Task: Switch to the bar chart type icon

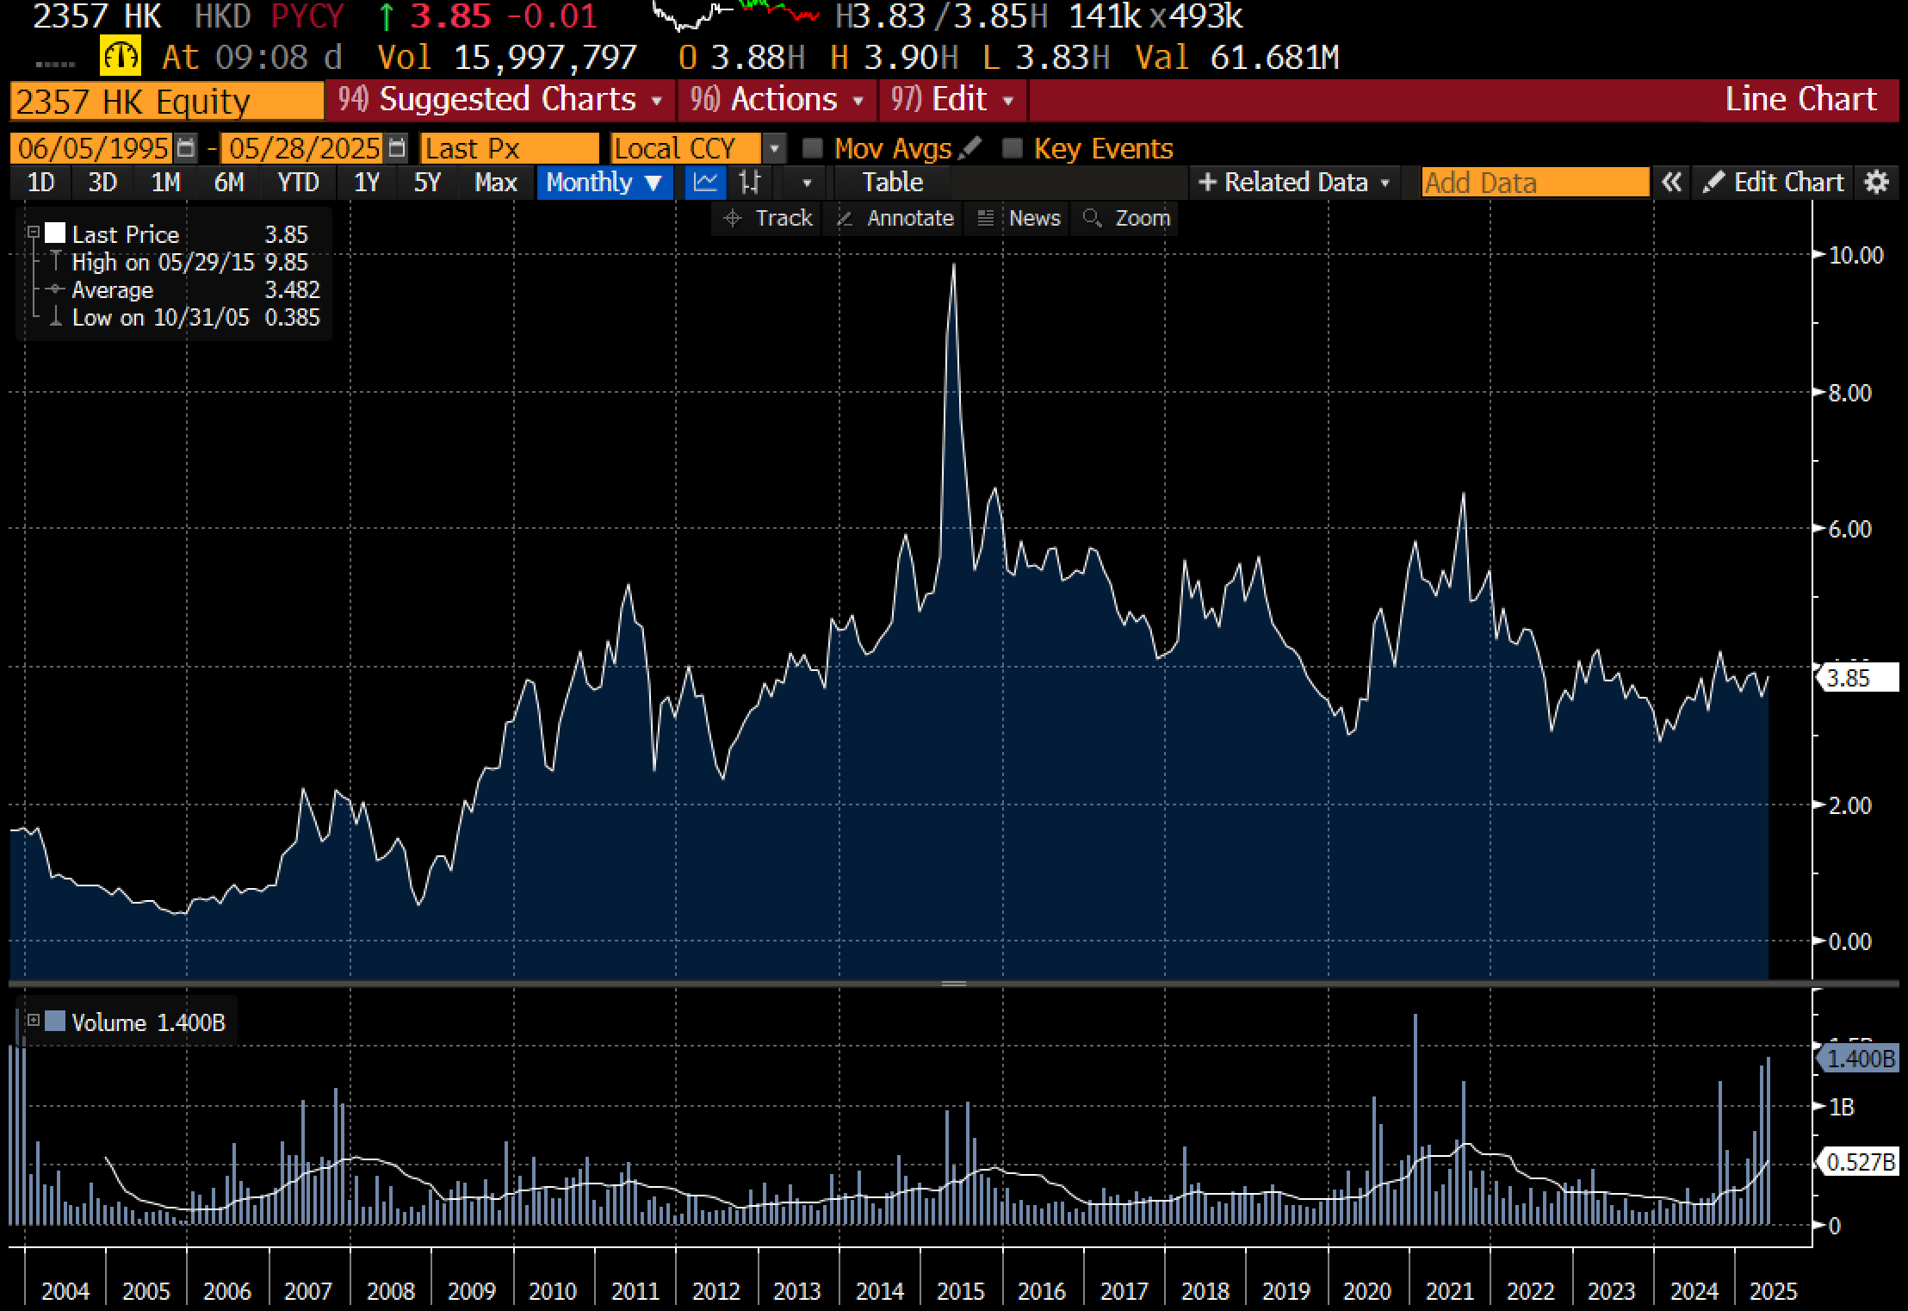Action: point(750,182)
